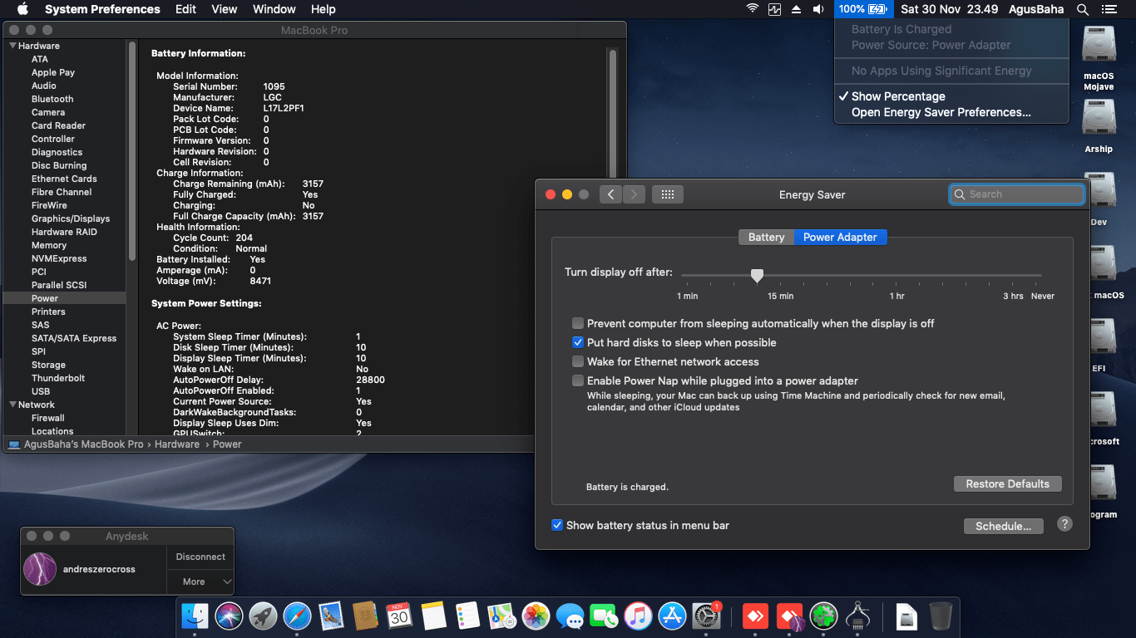
Task: Click Disconnect in Anydesk window
Action: click(x=200, y=557)
